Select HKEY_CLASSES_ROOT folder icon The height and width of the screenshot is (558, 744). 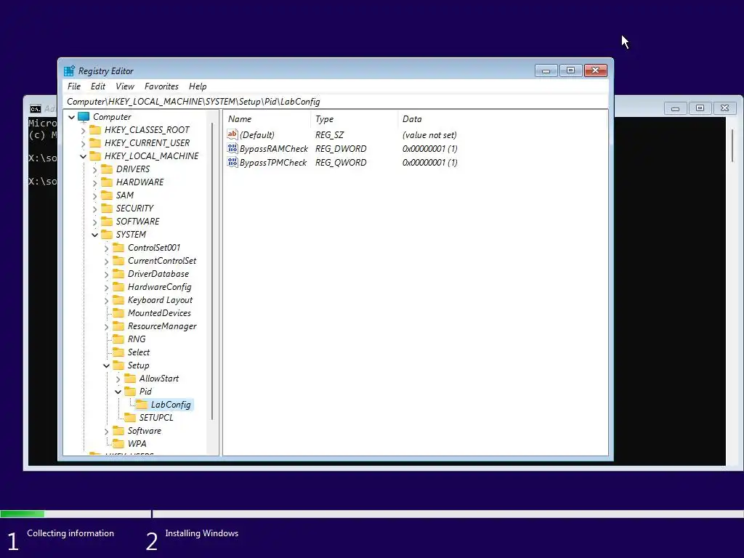click(95, 129)
